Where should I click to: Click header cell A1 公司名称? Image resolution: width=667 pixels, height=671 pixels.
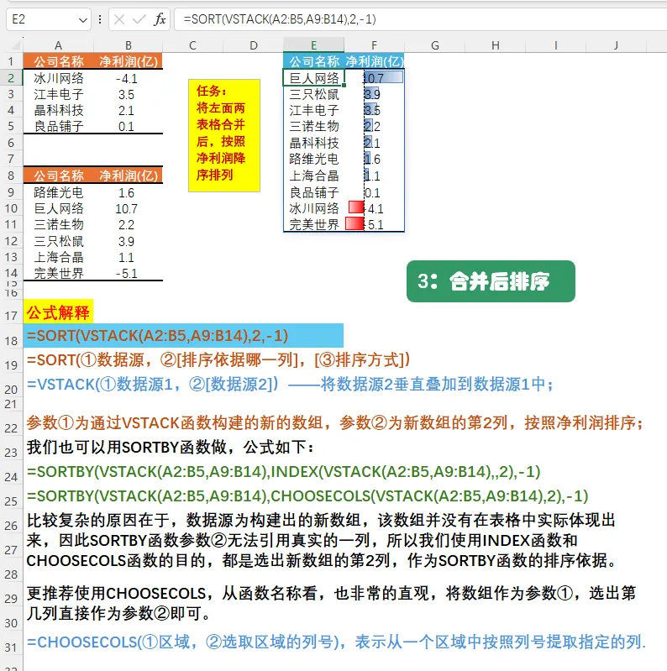(x=59, y=61)
